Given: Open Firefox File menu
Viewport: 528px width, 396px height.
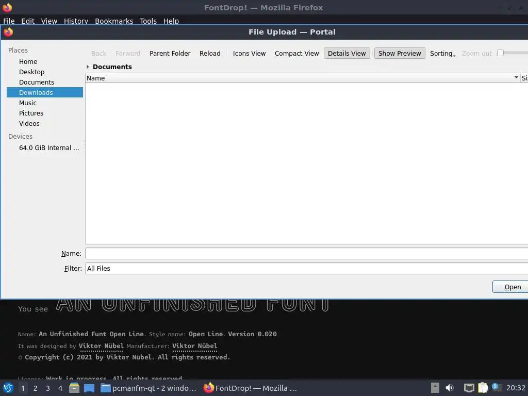Looking at the screenshot, I should point(9,21).
